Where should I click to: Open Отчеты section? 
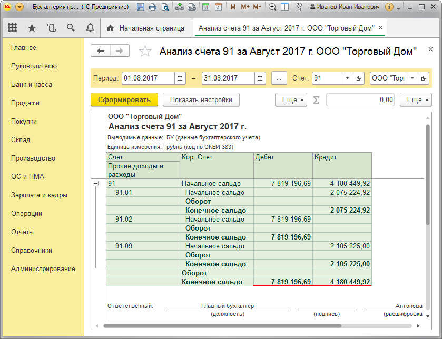[22, 232]
